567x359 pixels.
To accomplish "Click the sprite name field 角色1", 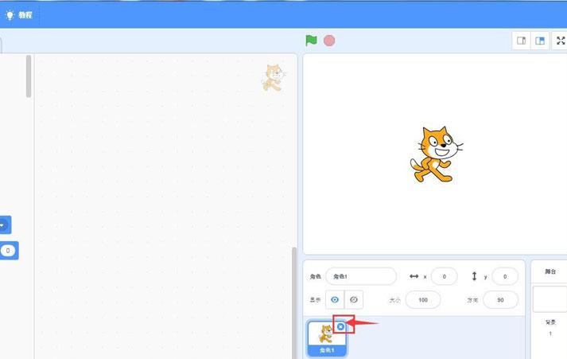I will (x=360, y=276).
